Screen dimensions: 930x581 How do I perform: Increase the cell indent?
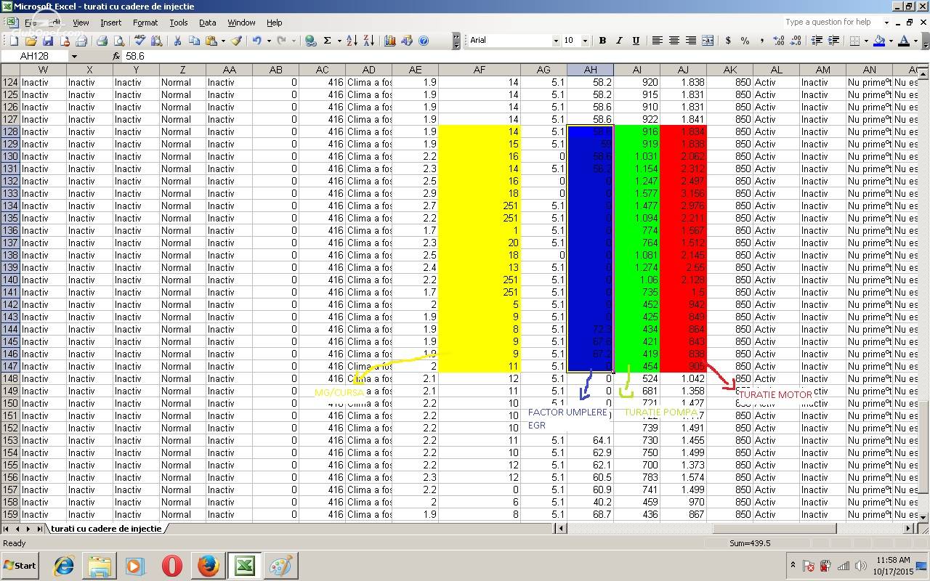click(833, 41)
